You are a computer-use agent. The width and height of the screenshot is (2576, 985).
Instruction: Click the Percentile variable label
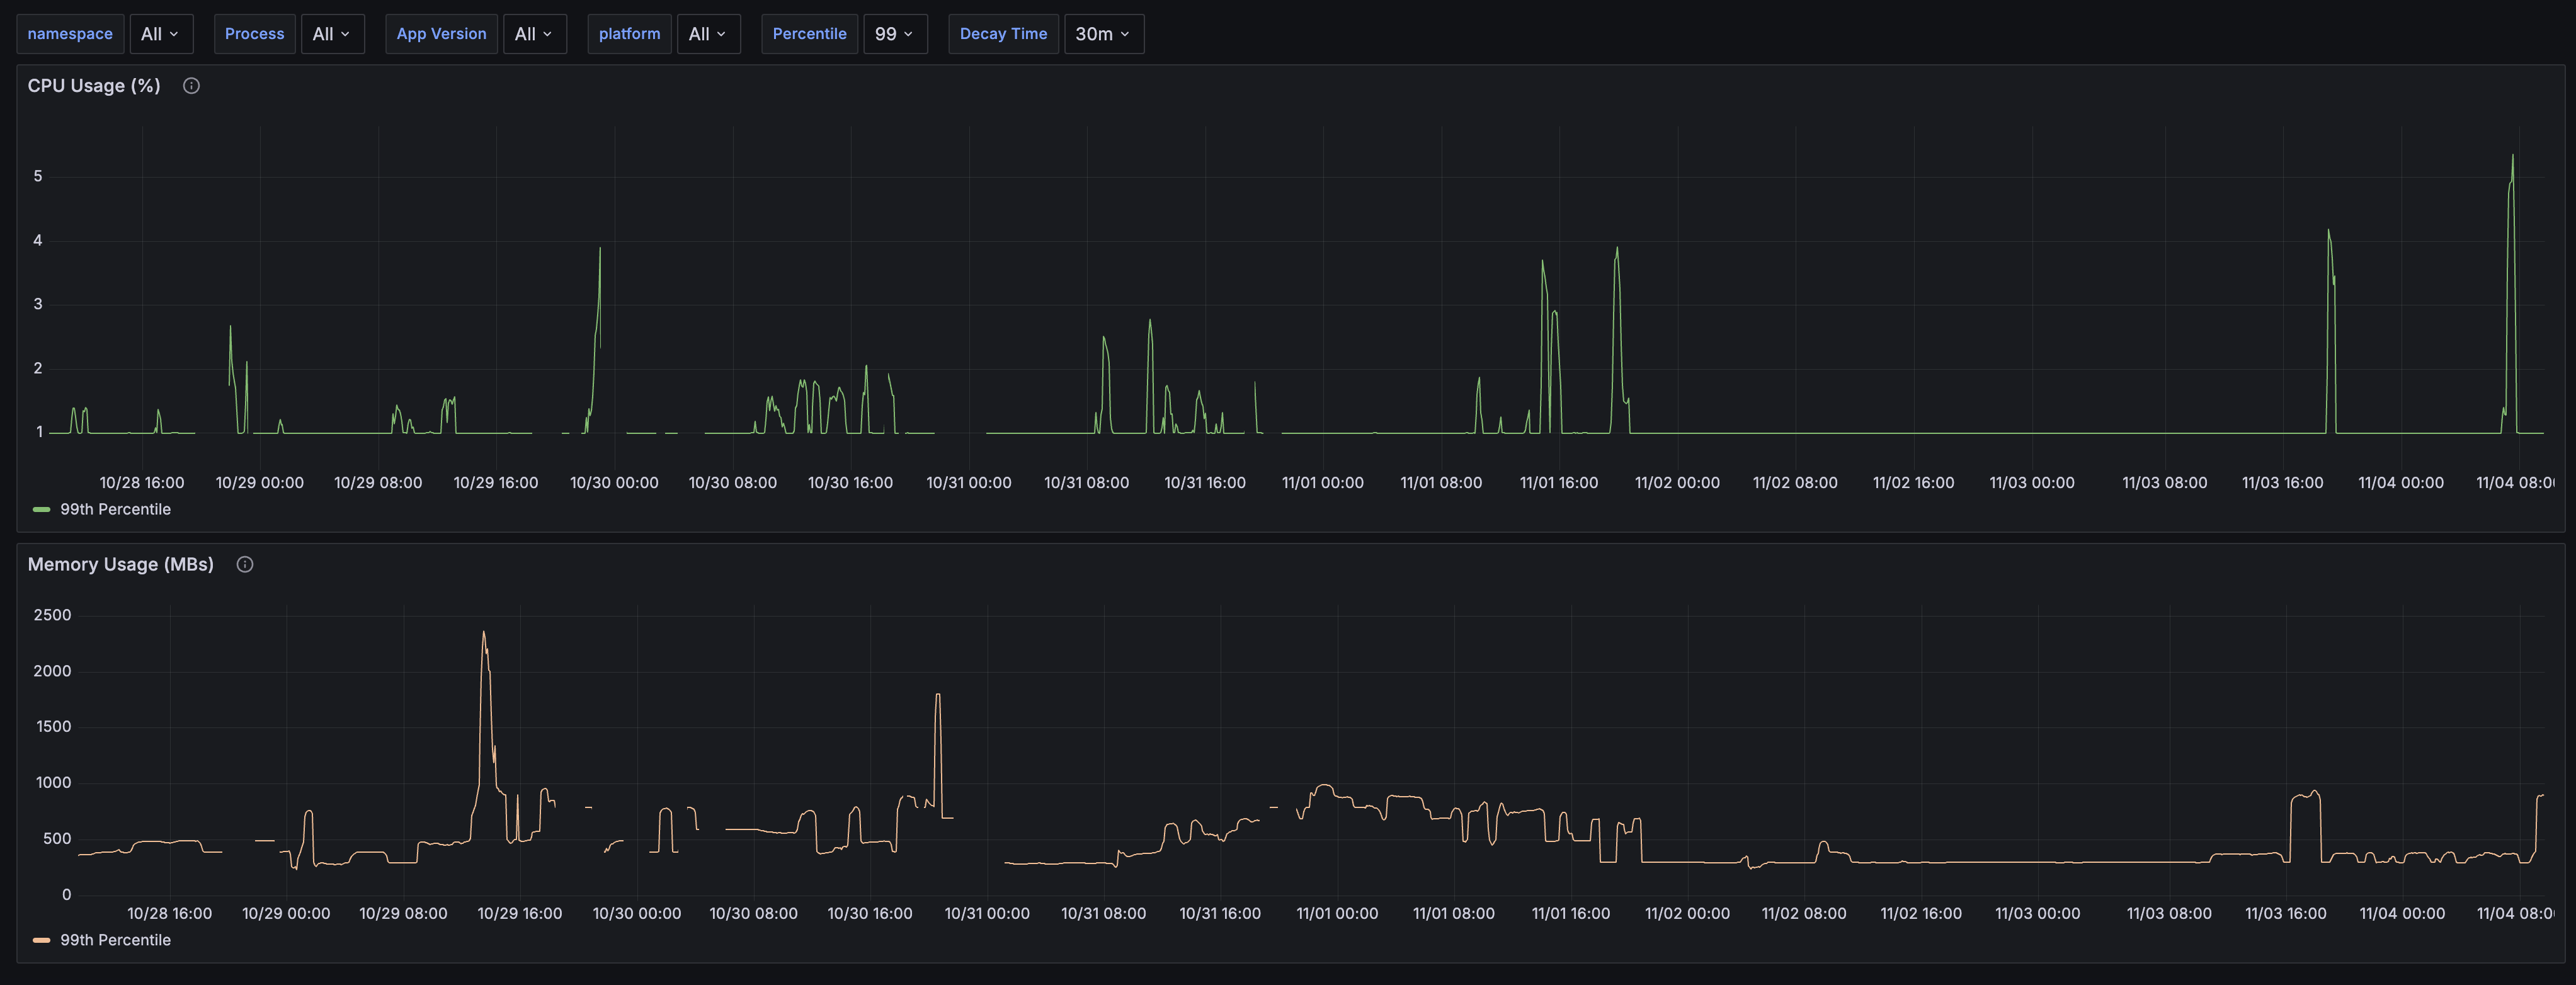809,34
